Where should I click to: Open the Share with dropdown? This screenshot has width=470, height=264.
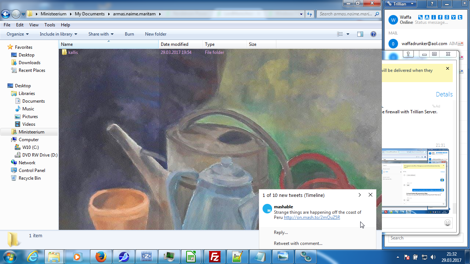pyautogui.click(x=101, y=34)
